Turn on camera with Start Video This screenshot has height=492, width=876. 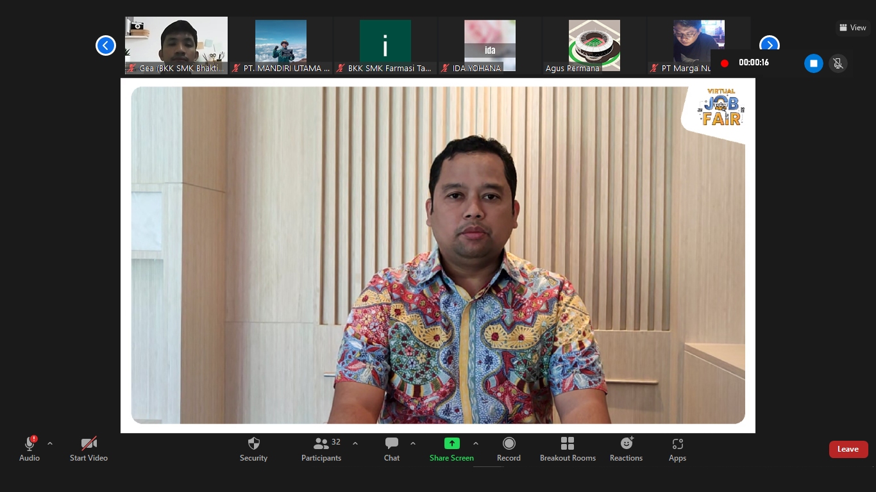click(88, 448)
